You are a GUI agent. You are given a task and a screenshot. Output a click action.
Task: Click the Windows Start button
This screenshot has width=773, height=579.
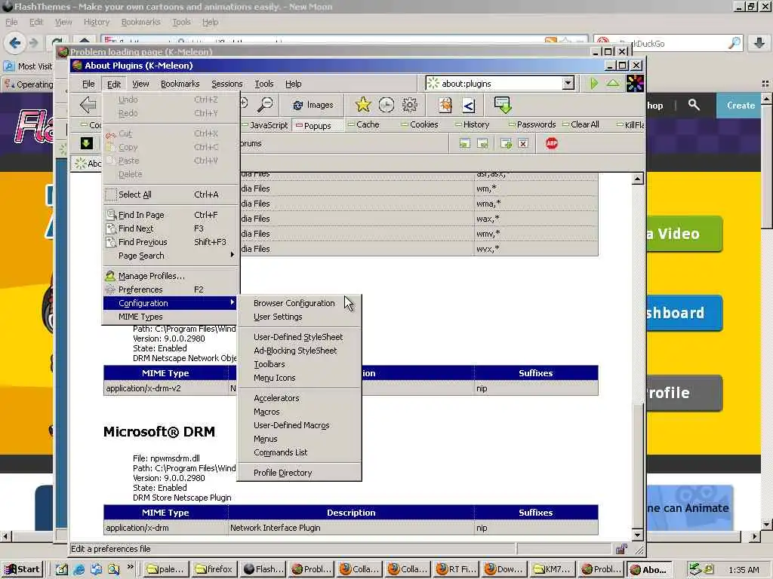coord(23,569)
